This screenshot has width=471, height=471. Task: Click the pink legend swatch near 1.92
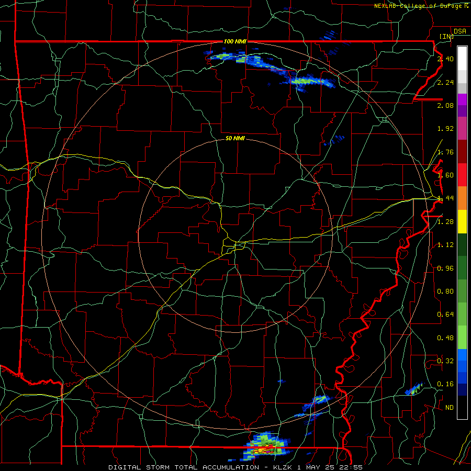pyautogui.click(x=462, y=128)
